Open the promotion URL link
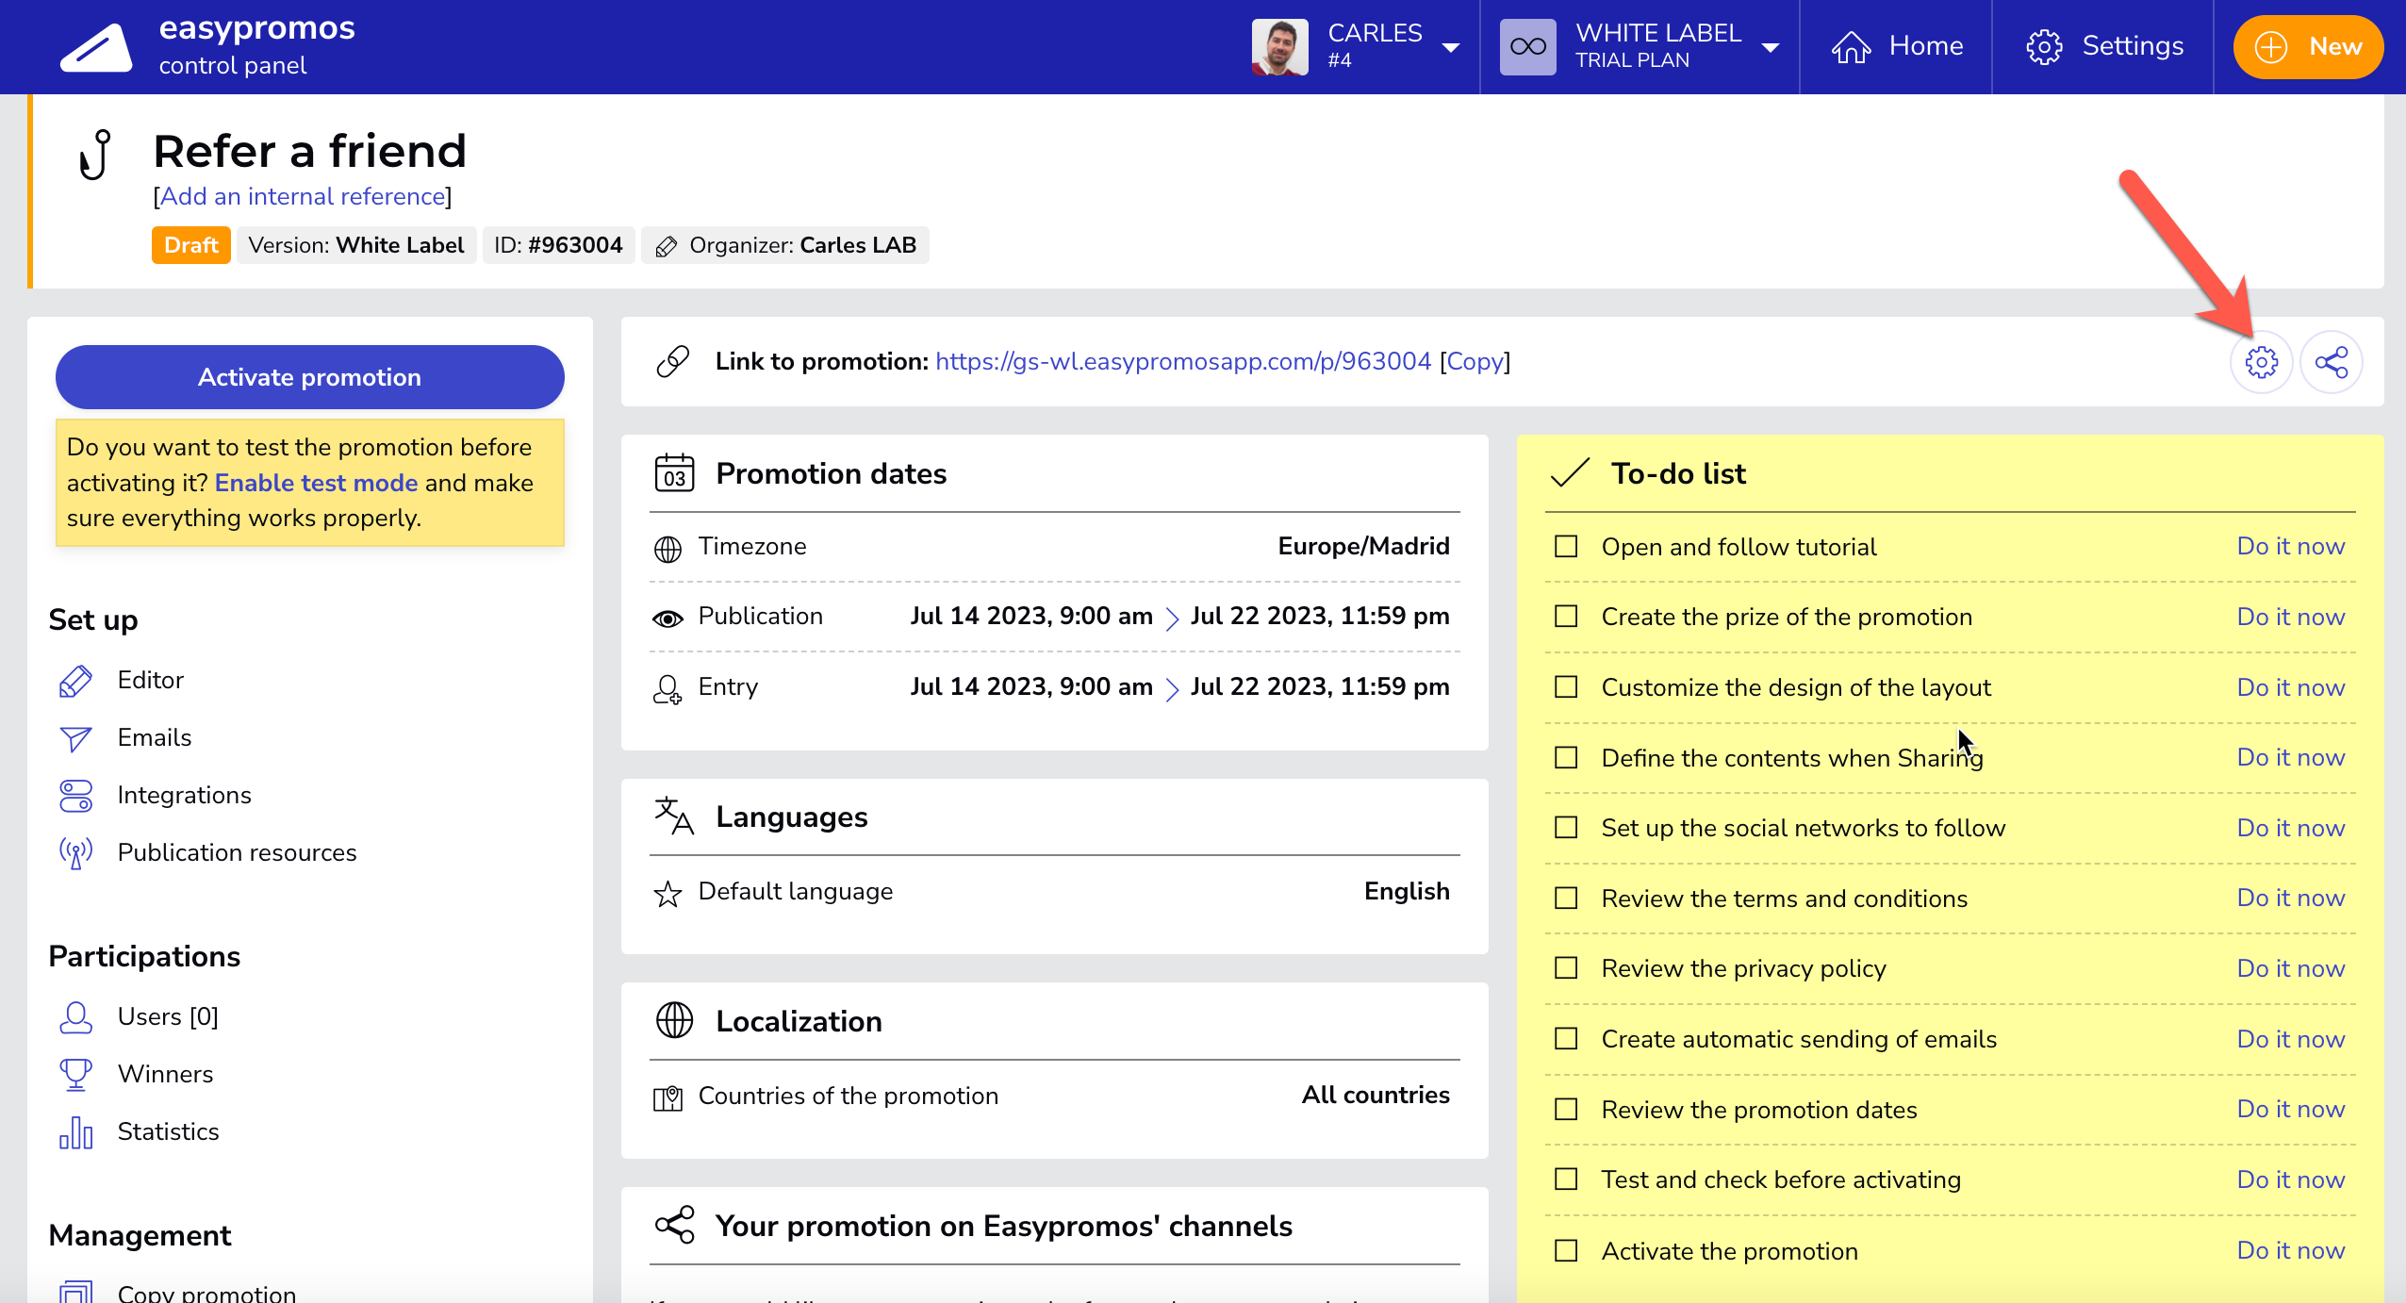 [x=1183, y=361]
